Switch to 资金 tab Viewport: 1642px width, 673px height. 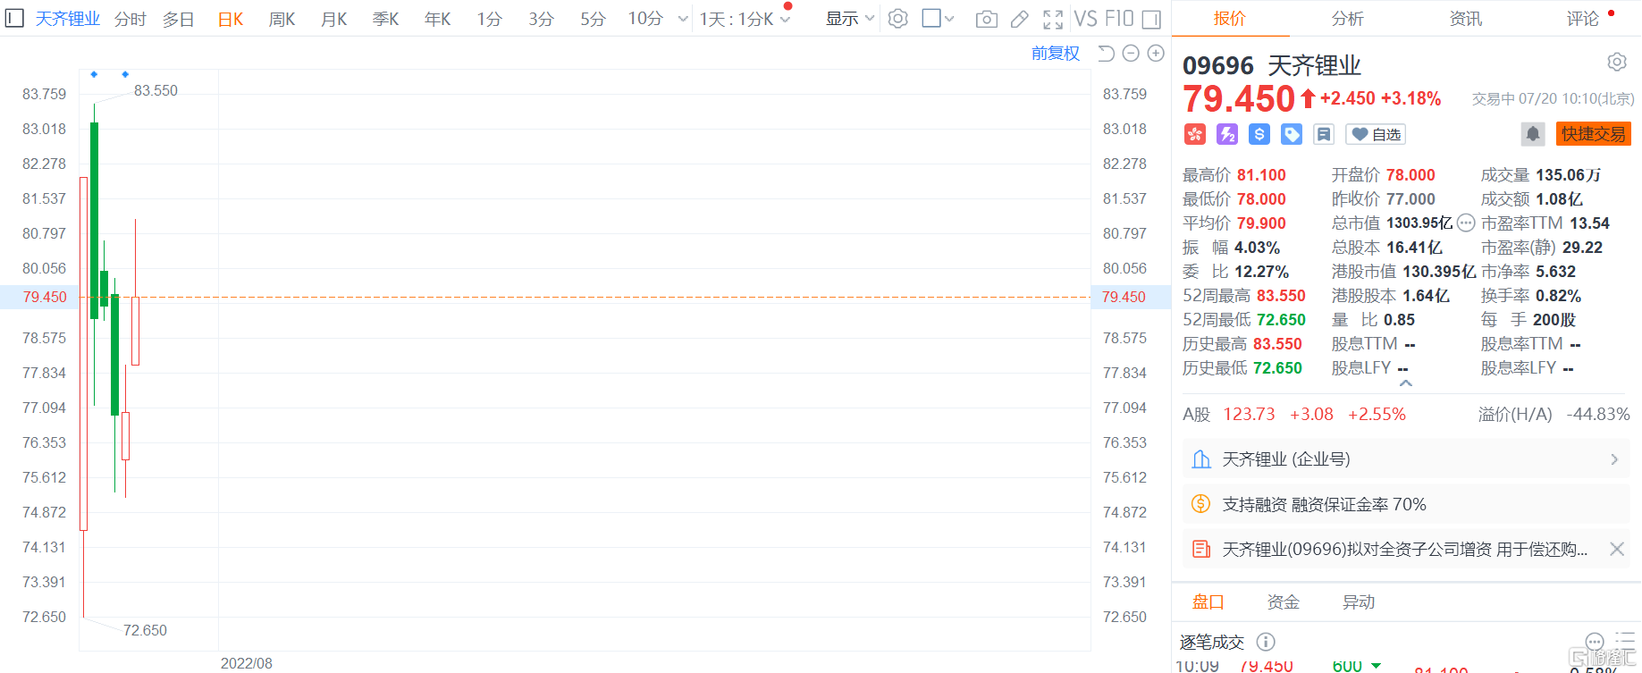(1283, 602)
